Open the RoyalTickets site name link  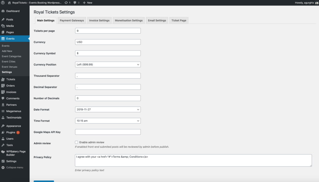(x=37, y=2)
